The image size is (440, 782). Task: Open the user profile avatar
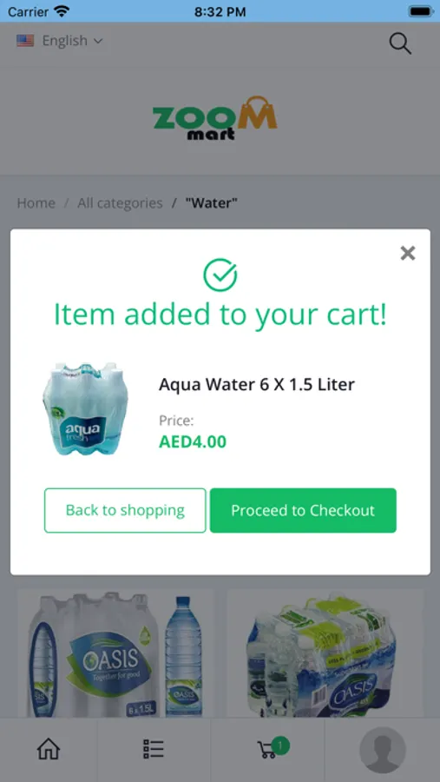click(383, 750)
